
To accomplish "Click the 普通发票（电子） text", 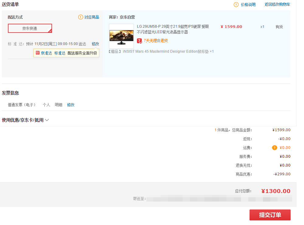I will 22,105.
